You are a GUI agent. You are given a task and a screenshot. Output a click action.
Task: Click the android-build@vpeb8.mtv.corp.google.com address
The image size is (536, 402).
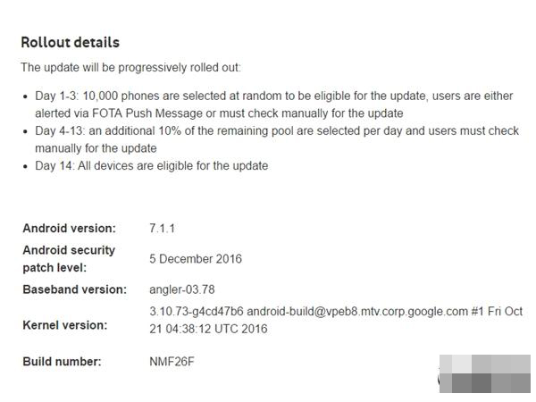click(x=357, y=312)
